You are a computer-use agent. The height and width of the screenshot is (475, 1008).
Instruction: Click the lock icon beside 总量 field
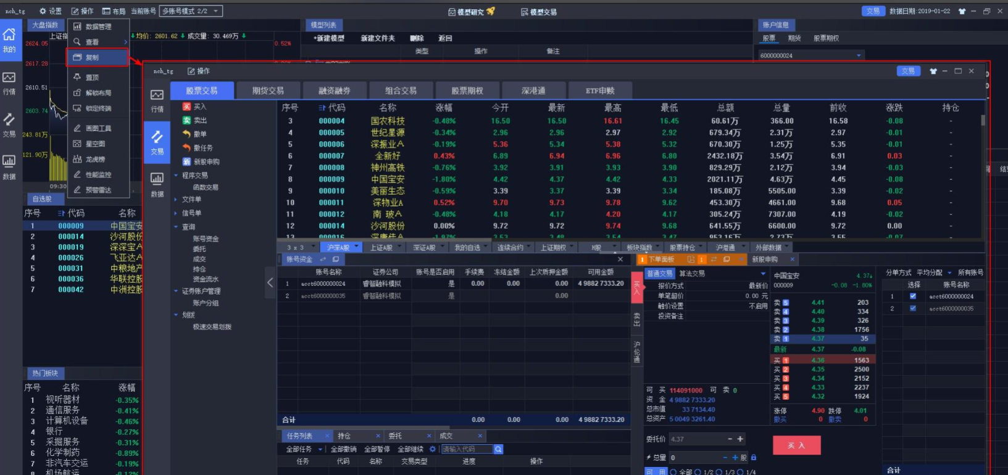coord(754,458)
